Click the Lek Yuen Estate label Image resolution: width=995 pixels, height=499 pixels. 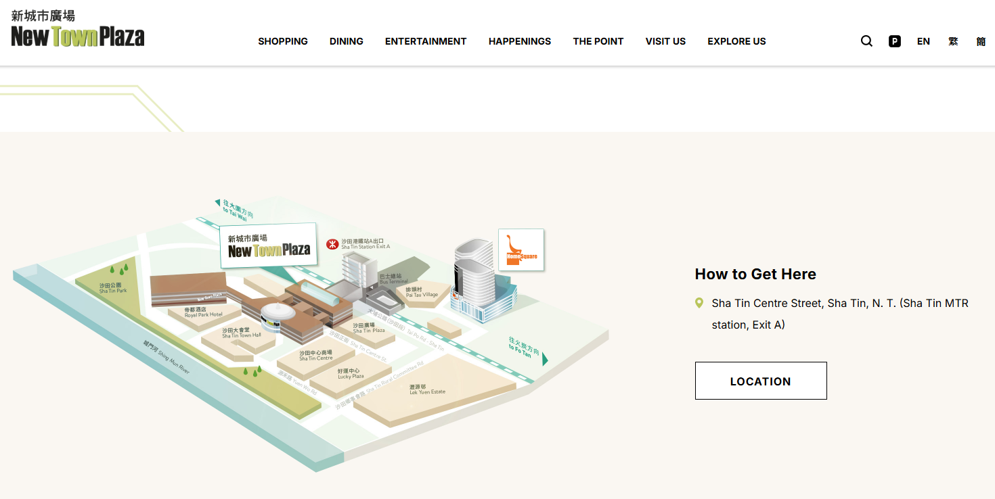[428, 389]
